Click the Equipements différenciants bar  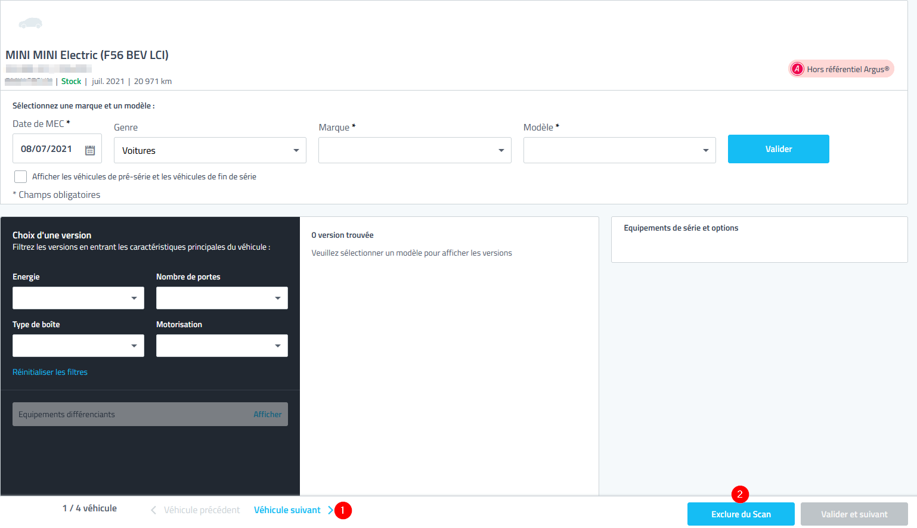coord(150,414)
